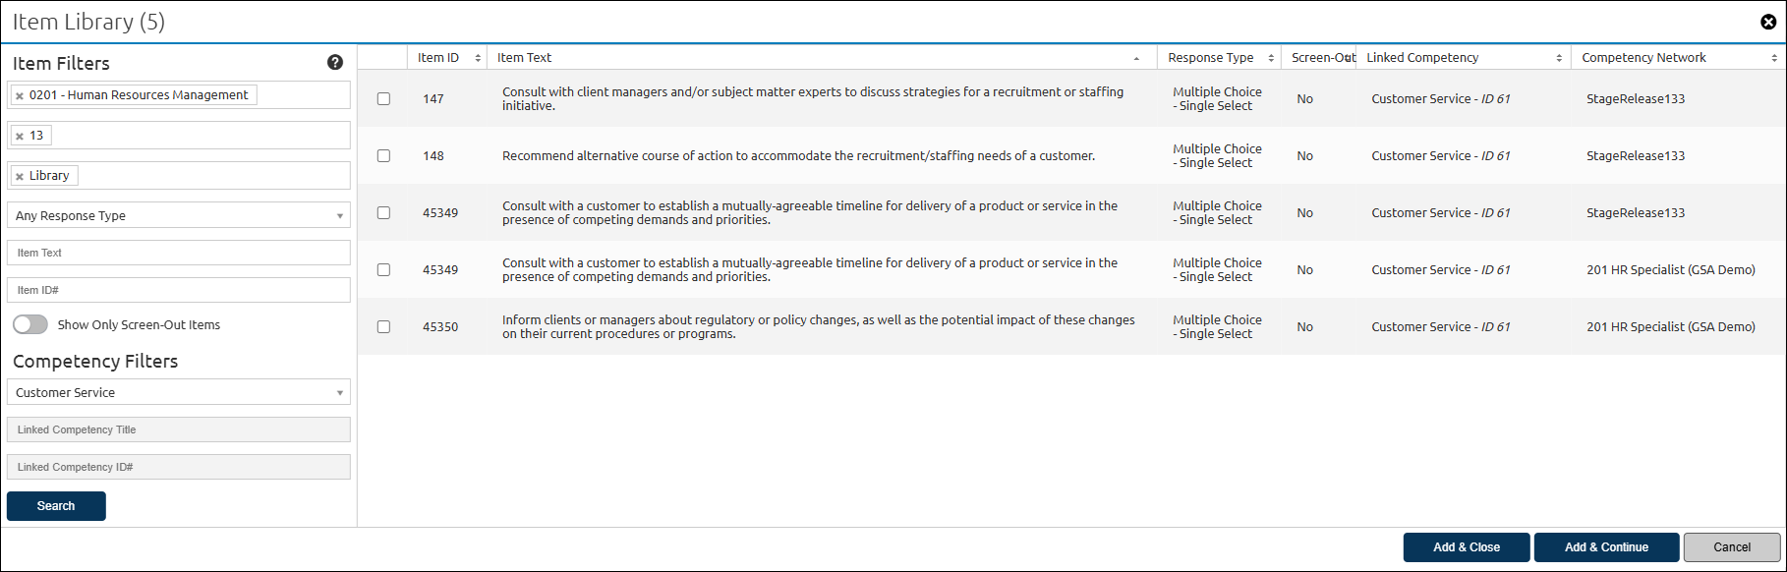Click the Linked Competency ID# field
This screenshot has width=1787, height=572.
point(179,467)
